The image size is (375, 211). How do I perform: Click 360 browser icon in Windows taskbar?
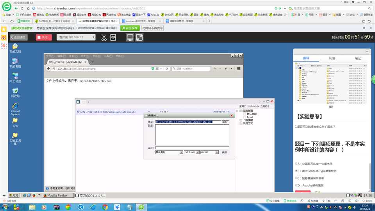141,207
